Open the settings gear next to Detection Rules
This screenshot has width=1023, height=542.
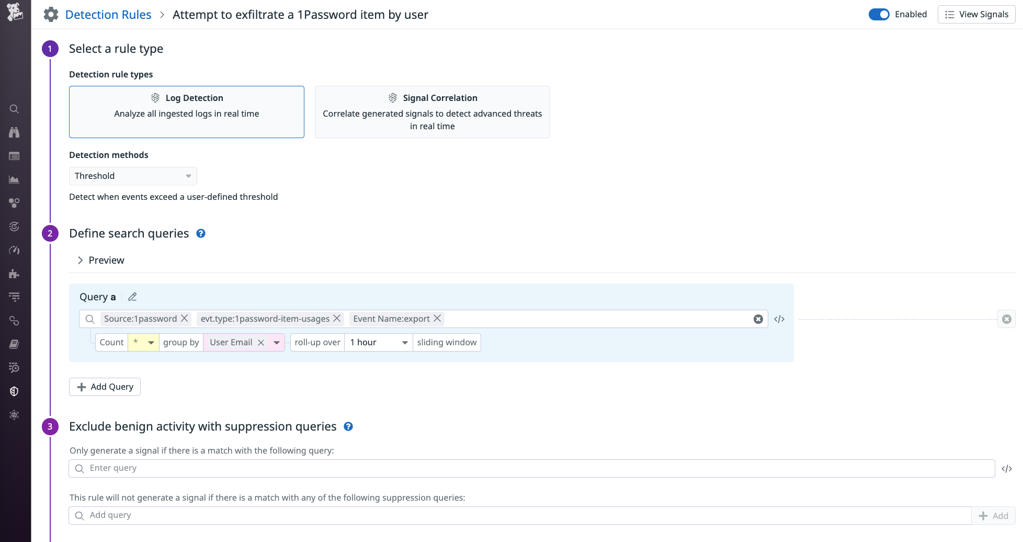click(51, 14)
